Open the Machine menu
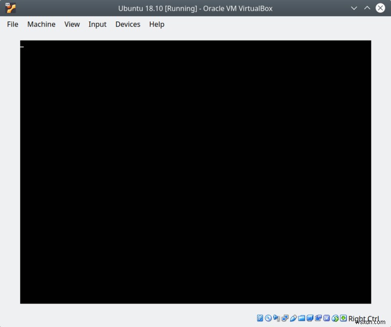This screenshot has height=327, width=391. 41,24
